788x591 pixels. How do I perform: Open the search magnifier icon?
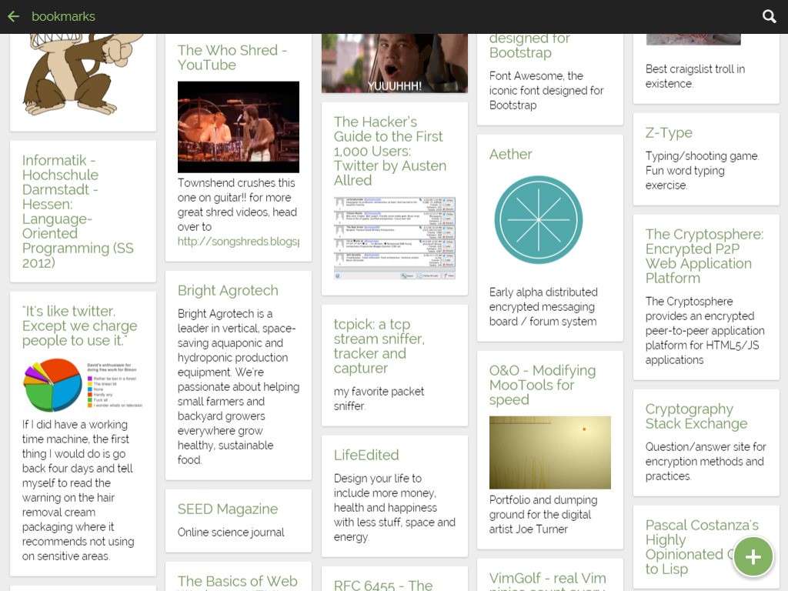[769, 17]
